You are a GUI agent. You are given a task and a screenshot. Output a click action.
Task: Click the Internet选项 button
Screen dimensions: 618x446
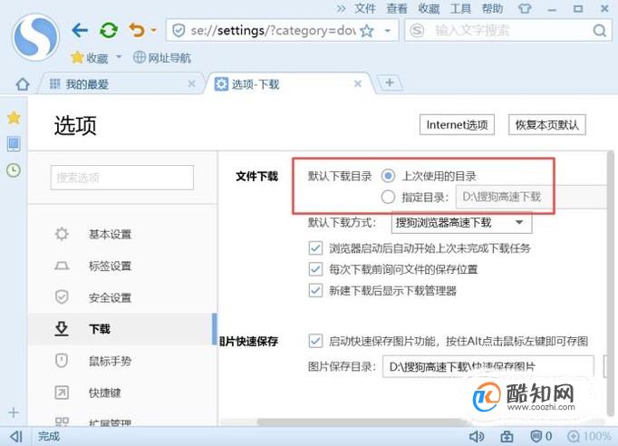[x=457, y=124]
